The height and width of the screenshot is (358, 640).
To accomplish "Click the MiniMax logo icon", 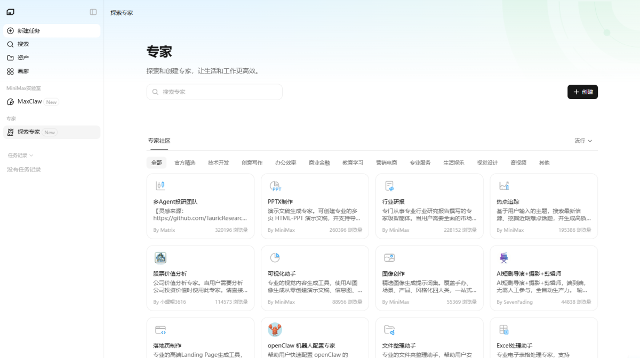I will coord(11,12).
